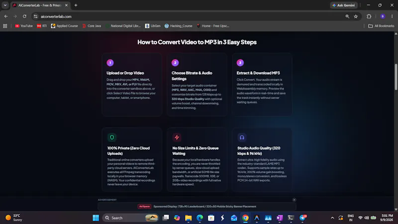The width and height of the screenshot is (398, 224).
Task: Click the step 3 number badge
Action: [240, 63]
